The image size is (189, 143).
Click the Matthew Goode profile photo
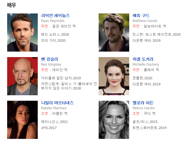pos(114,33)
